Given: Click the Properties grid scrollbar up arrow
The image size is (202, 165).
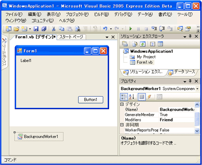Looking at the screenshot, I should (x=197, y=105).
